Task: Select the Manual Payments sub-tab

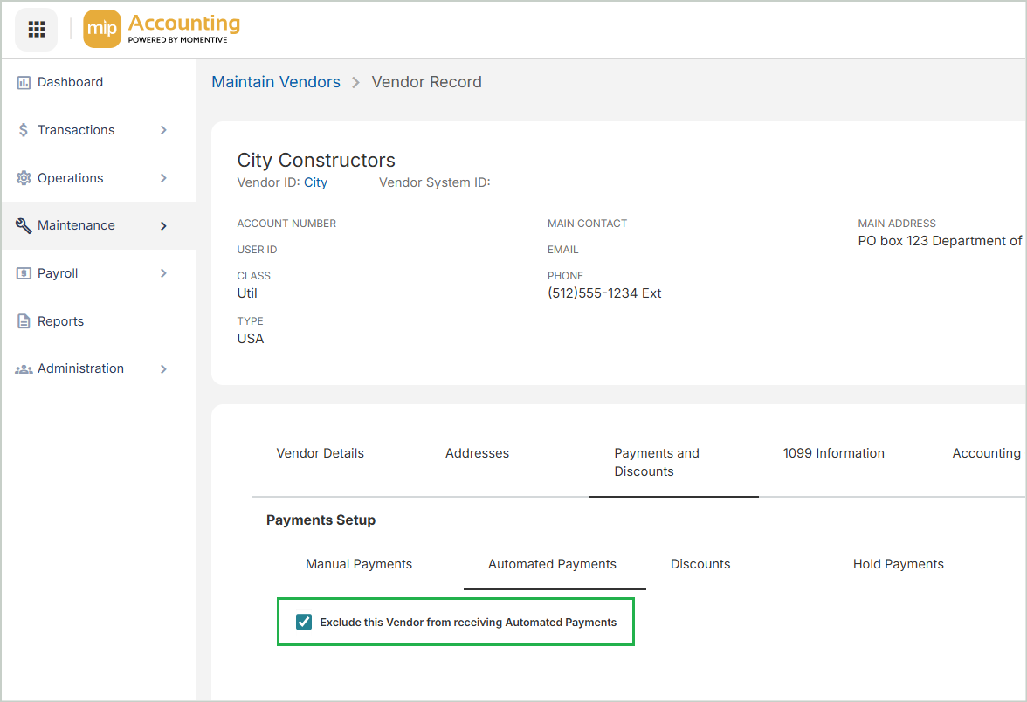Action: 359,564
